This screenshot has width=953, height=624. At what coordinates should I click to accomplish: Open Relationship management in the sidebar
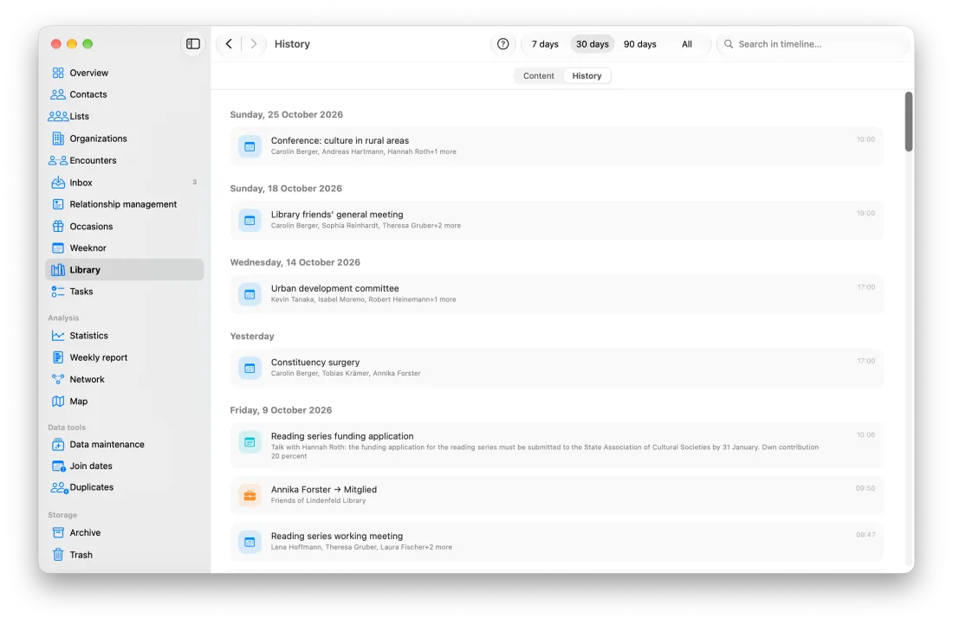coord(124,204)
